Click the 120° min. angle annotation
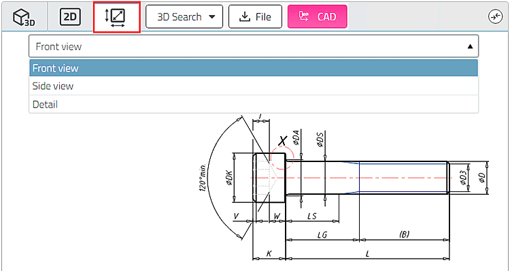 coord(203,177)
